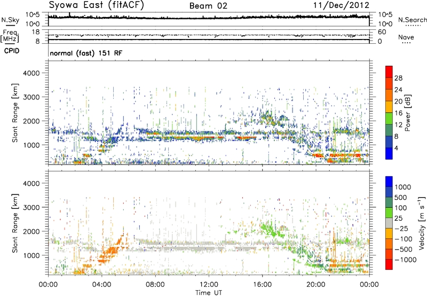Click the 3000 tick of the velocity panel
Viewport: 427px width, 296px height.
(x=31, y=207)
